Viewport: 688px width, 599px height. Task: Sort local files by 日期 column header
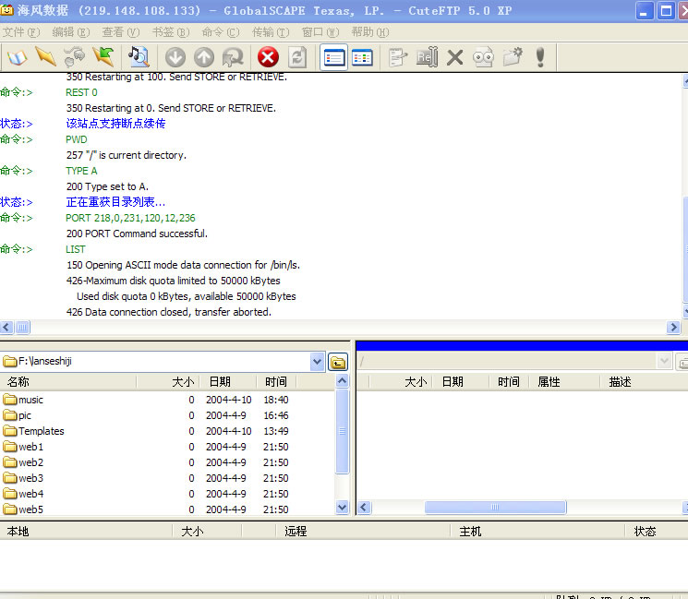point(219,381)
